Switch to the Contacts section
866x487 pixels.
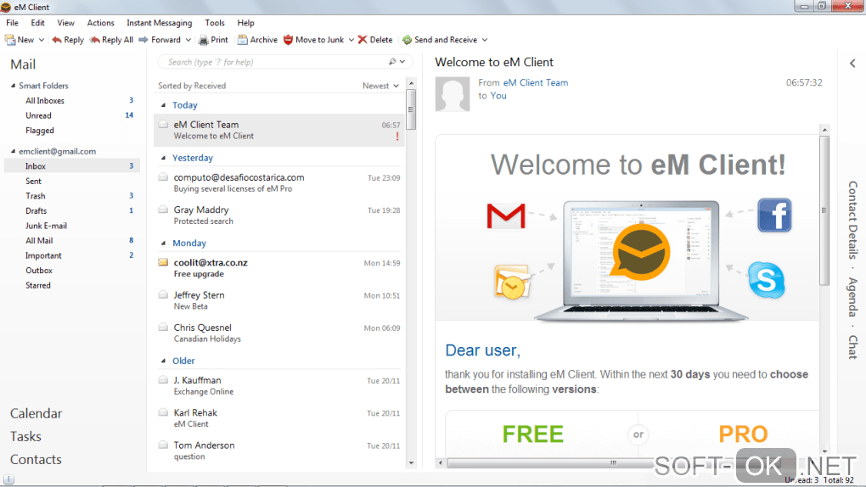coord(36,459)
